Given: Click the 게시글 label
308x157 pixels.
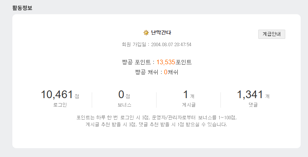Looking at the screenshot, I should pos(189,104).
